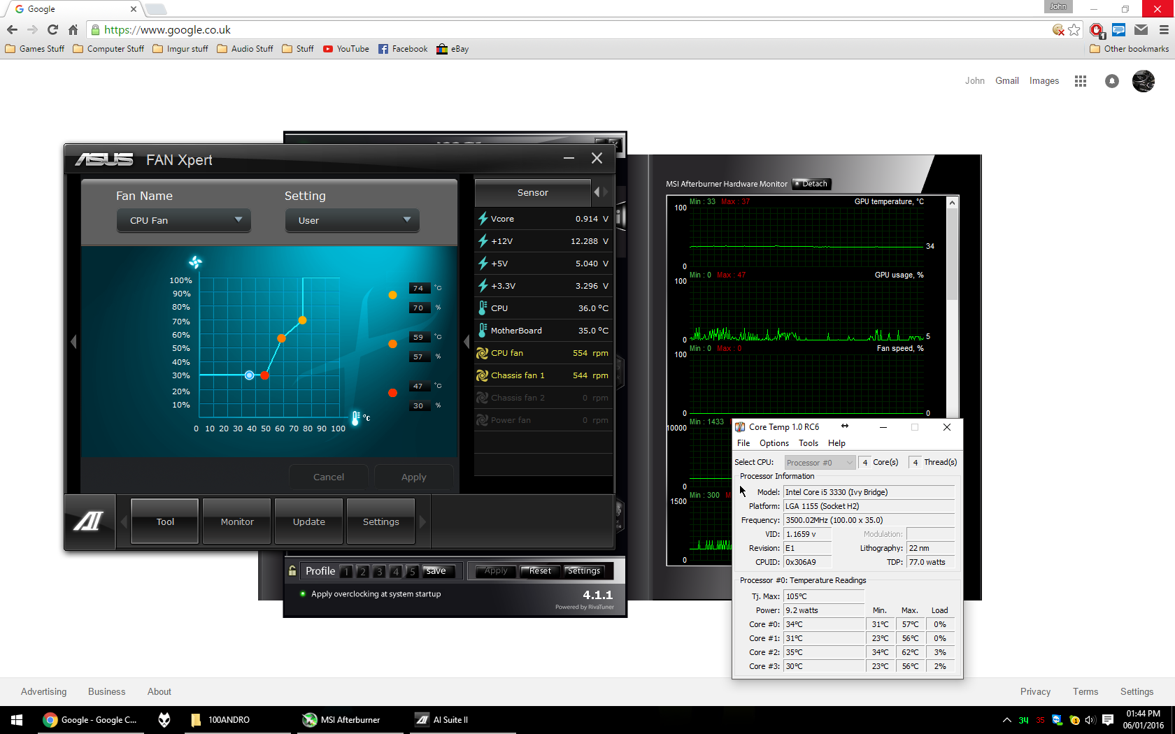The height and width of the screenshot is (734, 1175).
Task: Open Core Temp File menu
Action: 743,443
